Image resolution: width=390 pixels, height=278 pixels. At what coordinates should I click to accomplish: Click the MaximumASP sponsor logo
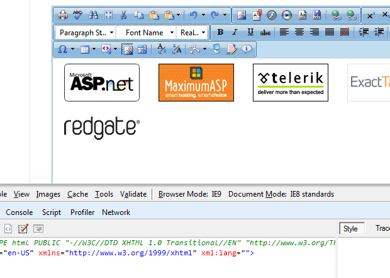click(196, 83)
